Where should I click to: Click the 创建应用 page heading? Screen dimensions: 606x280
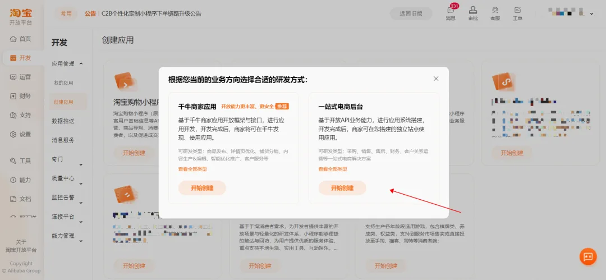(117, 40)
